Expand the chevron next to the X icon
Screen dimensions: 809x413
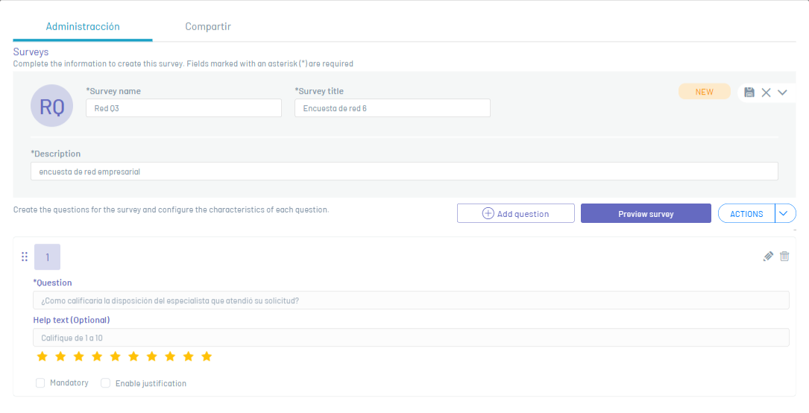point(782,92)
